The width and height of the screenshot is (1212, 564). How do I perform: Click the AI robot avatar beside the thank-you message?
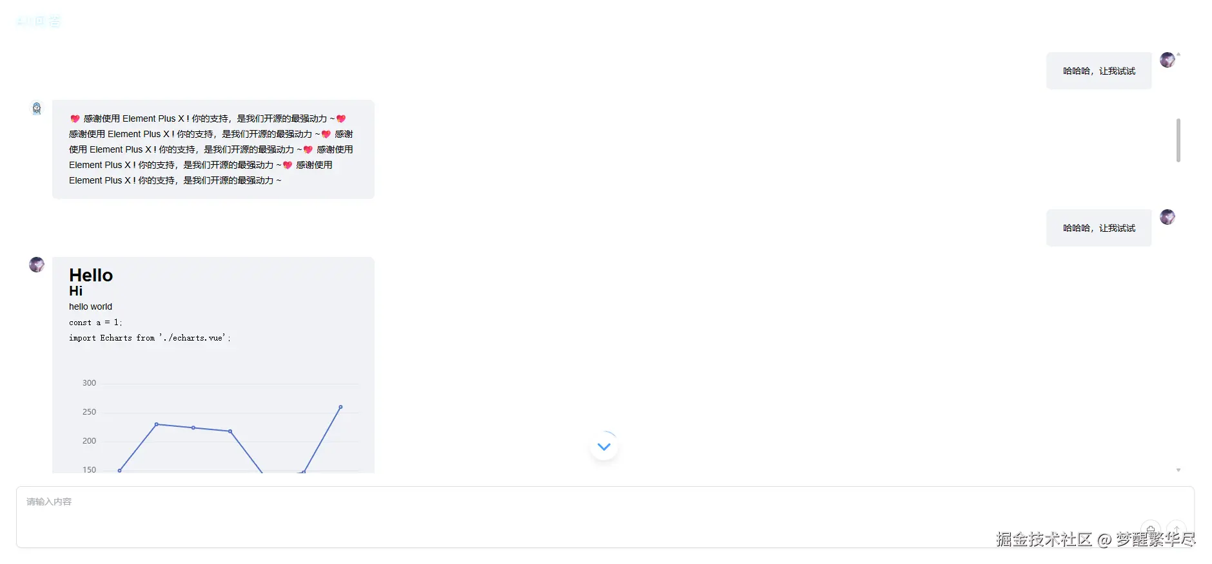[37, 108]
